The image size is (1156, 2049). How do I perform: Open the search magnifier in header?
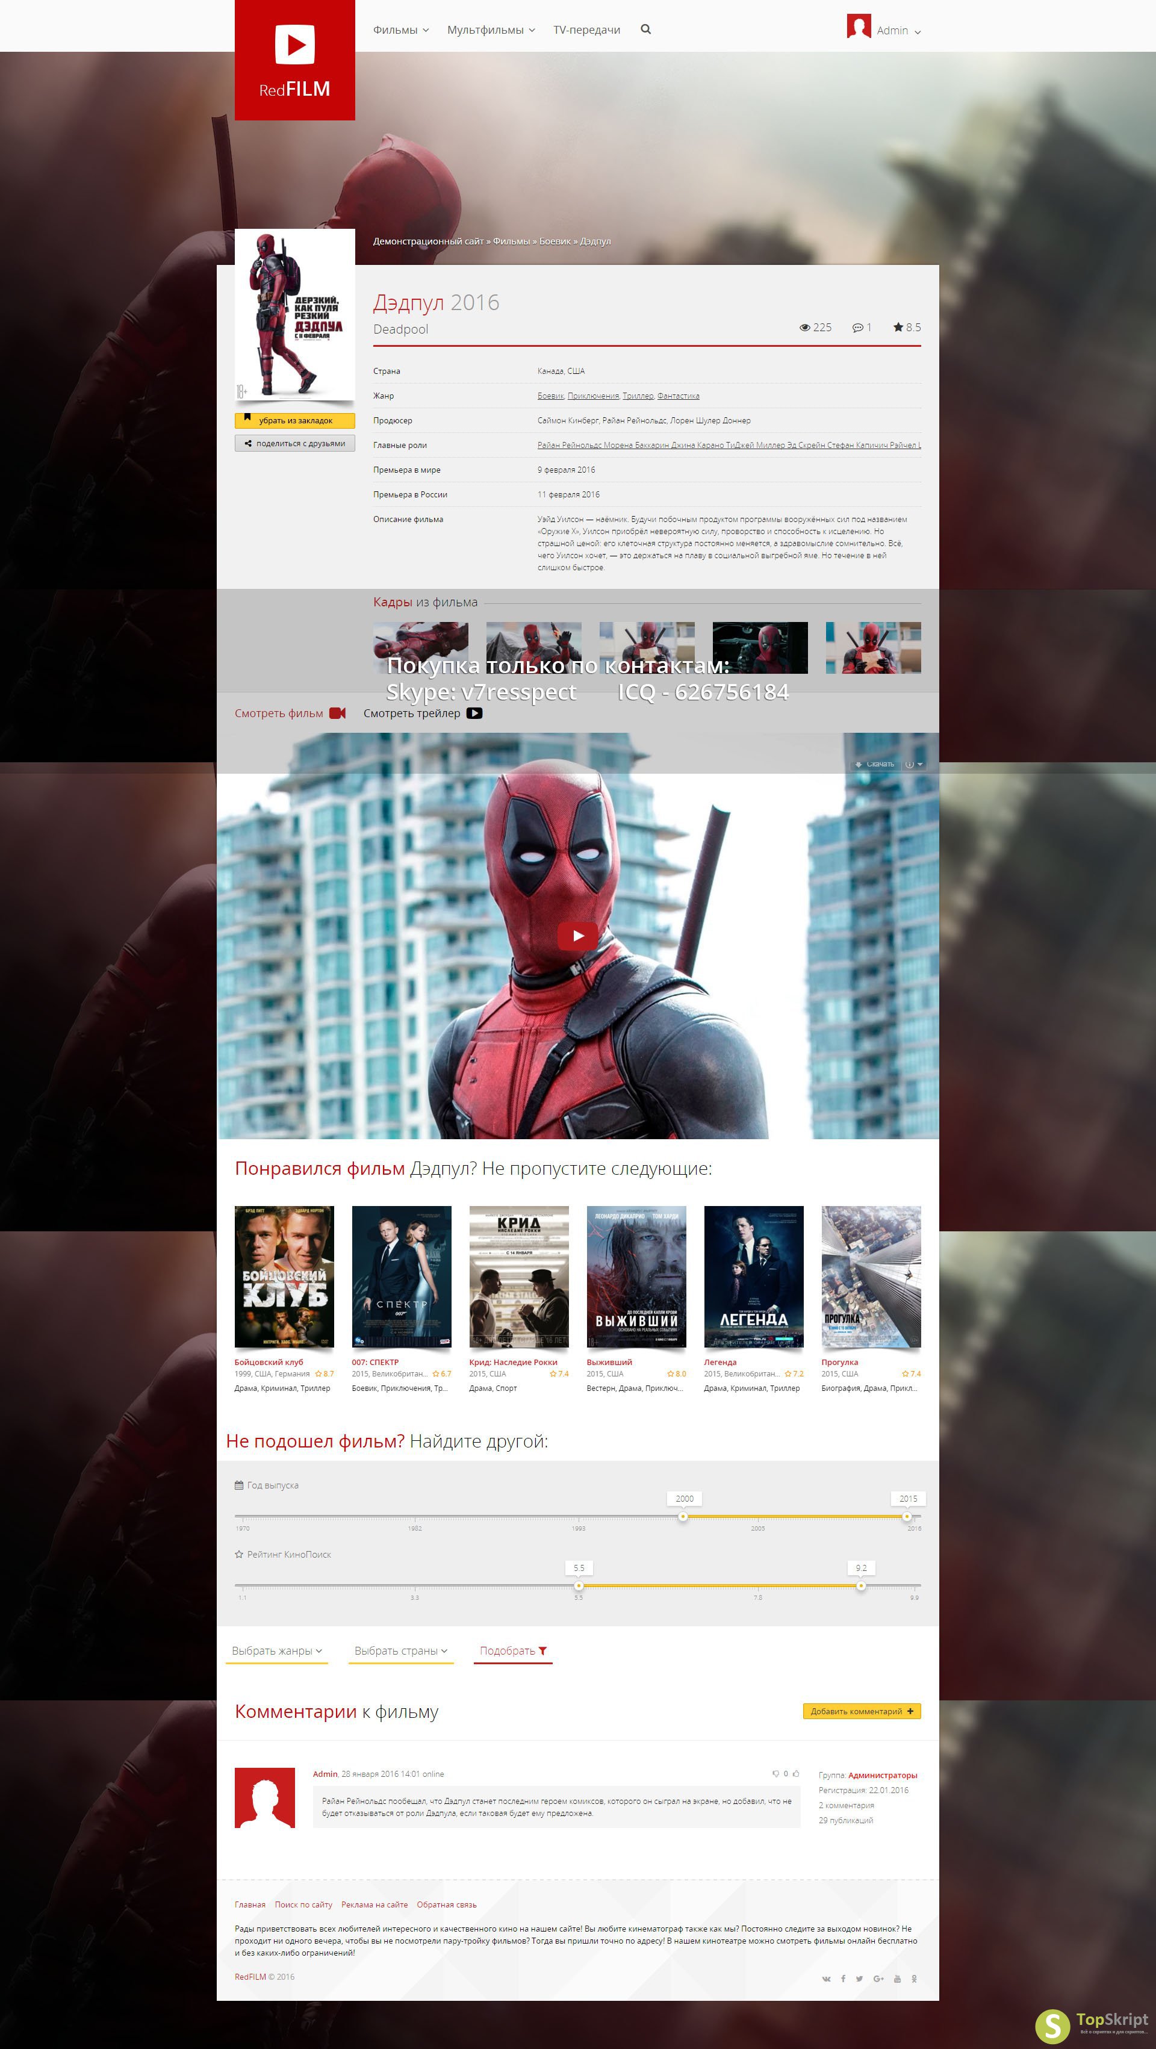(646, 30)
